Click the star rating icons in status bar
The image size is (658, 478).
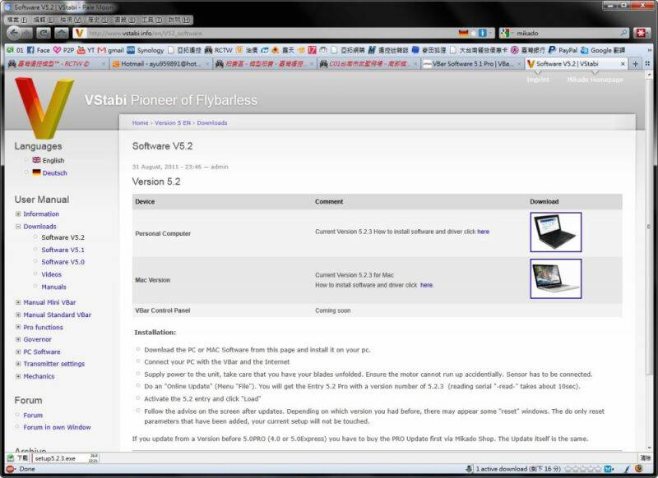pos(583,469)
